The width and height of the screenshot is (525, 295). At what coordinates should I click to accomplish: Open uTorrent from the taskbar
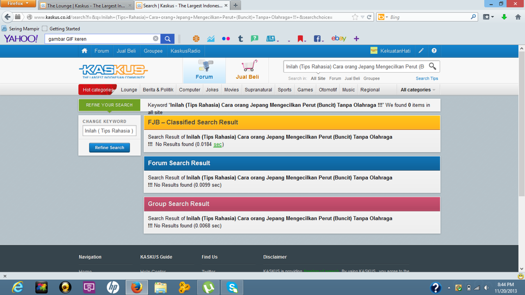pyautogui.click(x=208, y=287)
